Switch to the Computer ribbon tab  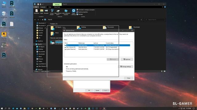click(43, 7)
